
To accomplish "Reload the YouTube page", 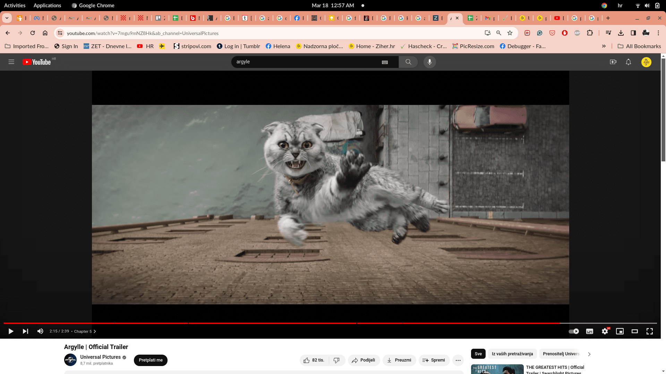I will coord(33,33).
